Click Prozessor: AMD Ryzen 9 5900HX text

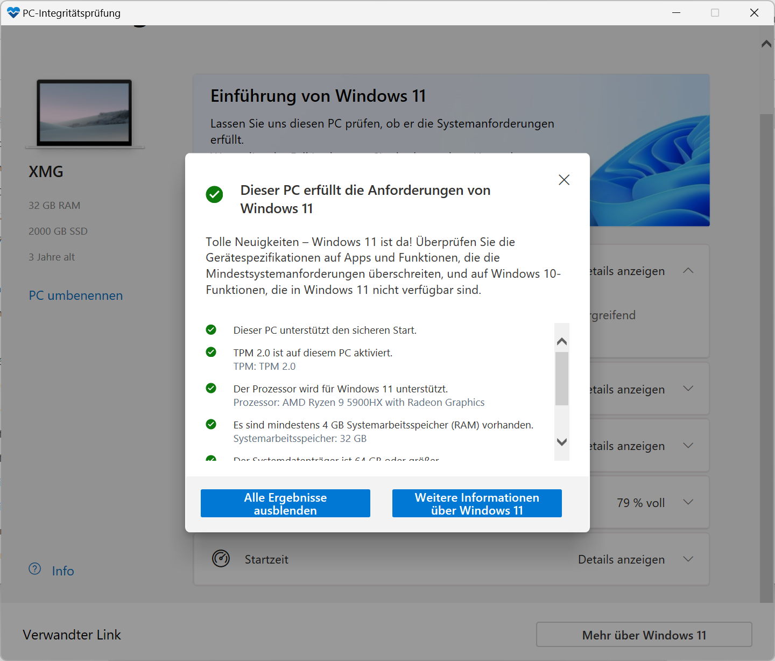(x=358, y=403)
